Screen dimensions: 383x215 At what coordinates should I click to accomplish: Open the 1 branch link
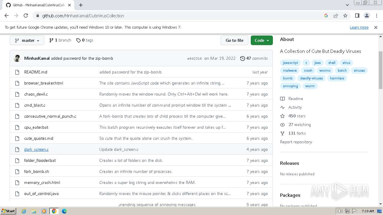(60, 40)
